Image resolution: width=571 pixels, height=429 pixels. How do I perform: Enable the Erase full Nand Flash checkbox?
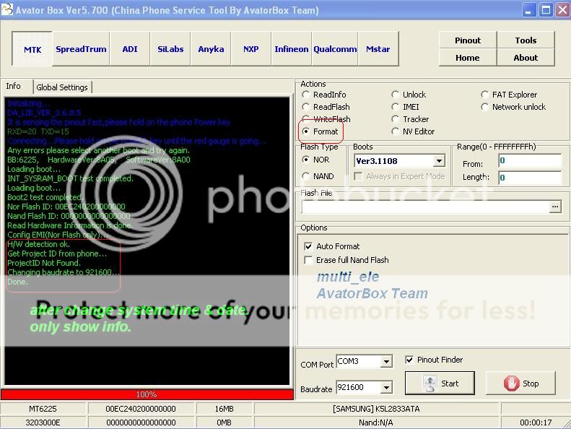tap(309, 260)
